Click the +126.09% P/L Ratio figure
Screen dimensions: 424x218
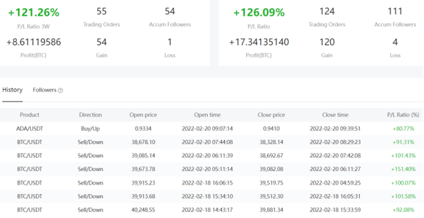[x=259, y=12]
